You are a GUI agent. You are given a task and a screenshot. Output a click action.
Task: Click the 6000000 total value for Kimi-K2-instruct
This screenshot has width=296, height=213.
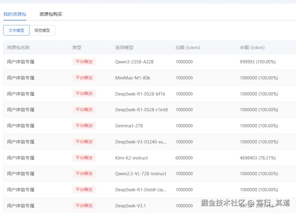(184, 158)
